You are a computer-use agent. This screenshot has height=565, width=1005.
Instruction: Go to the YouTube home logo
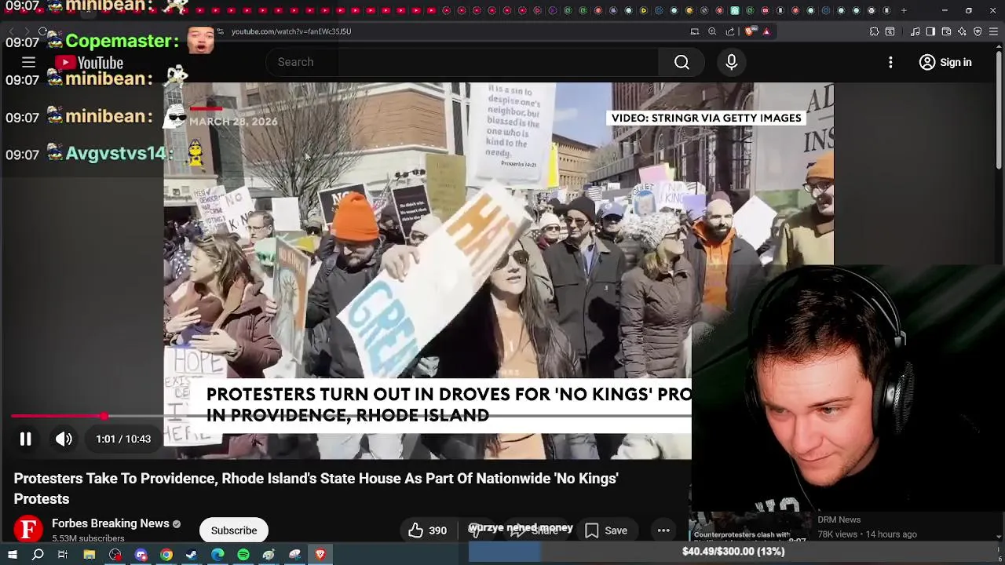tap(90, 63)
